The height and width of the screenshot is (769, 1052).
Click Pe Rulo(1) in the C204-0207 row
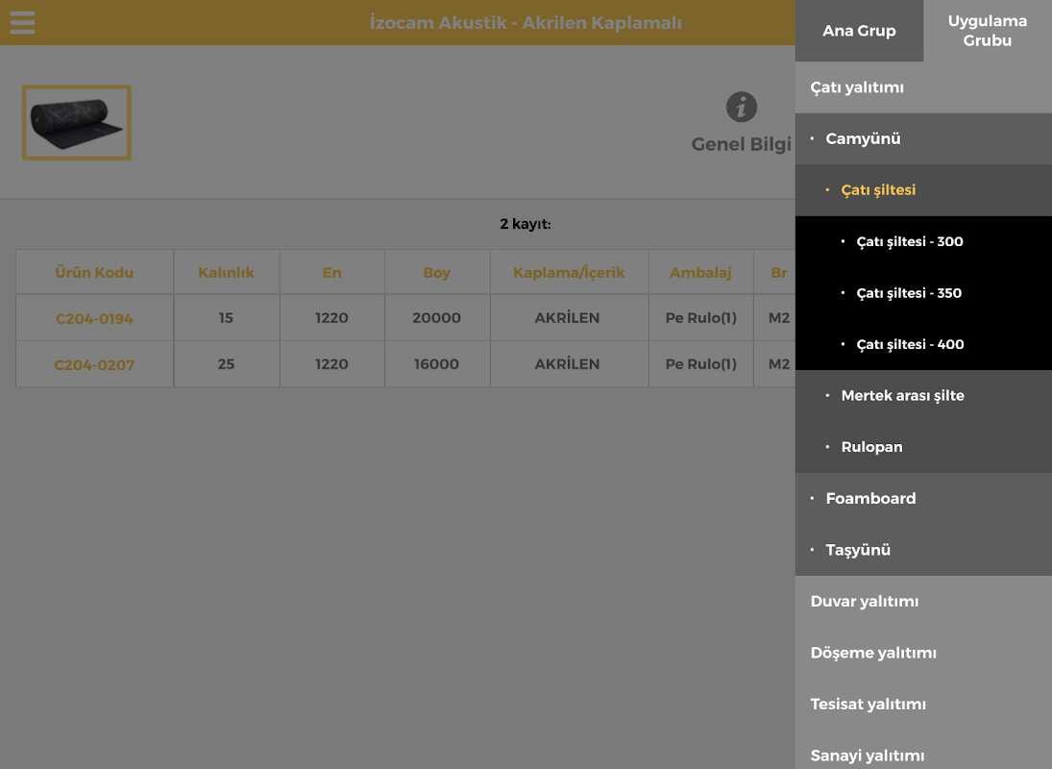(701, 364)
